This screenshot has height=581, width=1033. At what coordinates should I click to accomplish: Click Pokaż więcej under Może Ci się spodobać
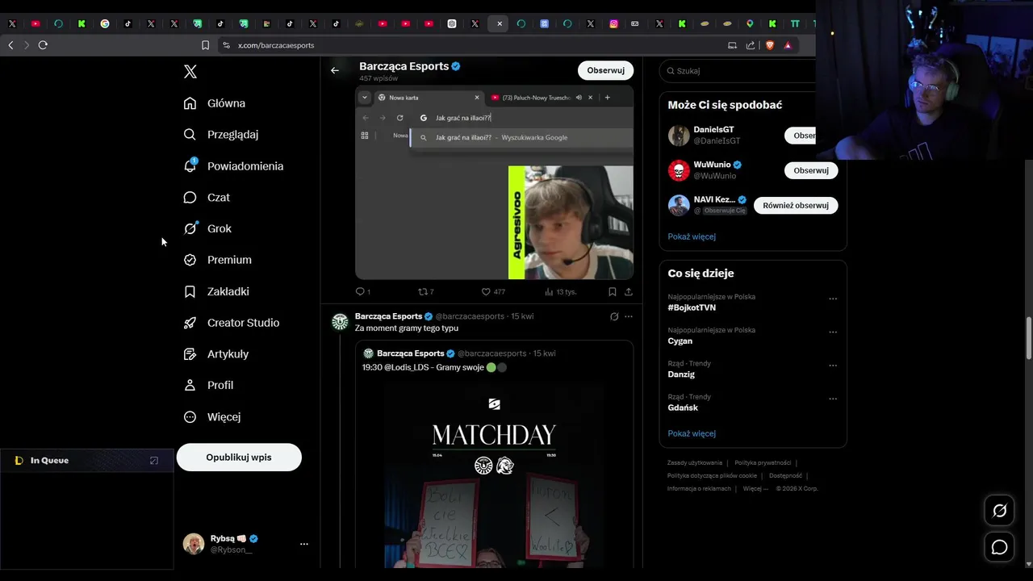tap(692, 236)
